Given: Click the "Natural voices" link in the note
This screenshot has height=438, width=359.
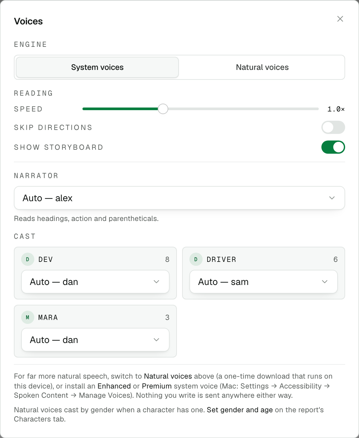Looking at the screenshot, I should (x=168, y=376).
